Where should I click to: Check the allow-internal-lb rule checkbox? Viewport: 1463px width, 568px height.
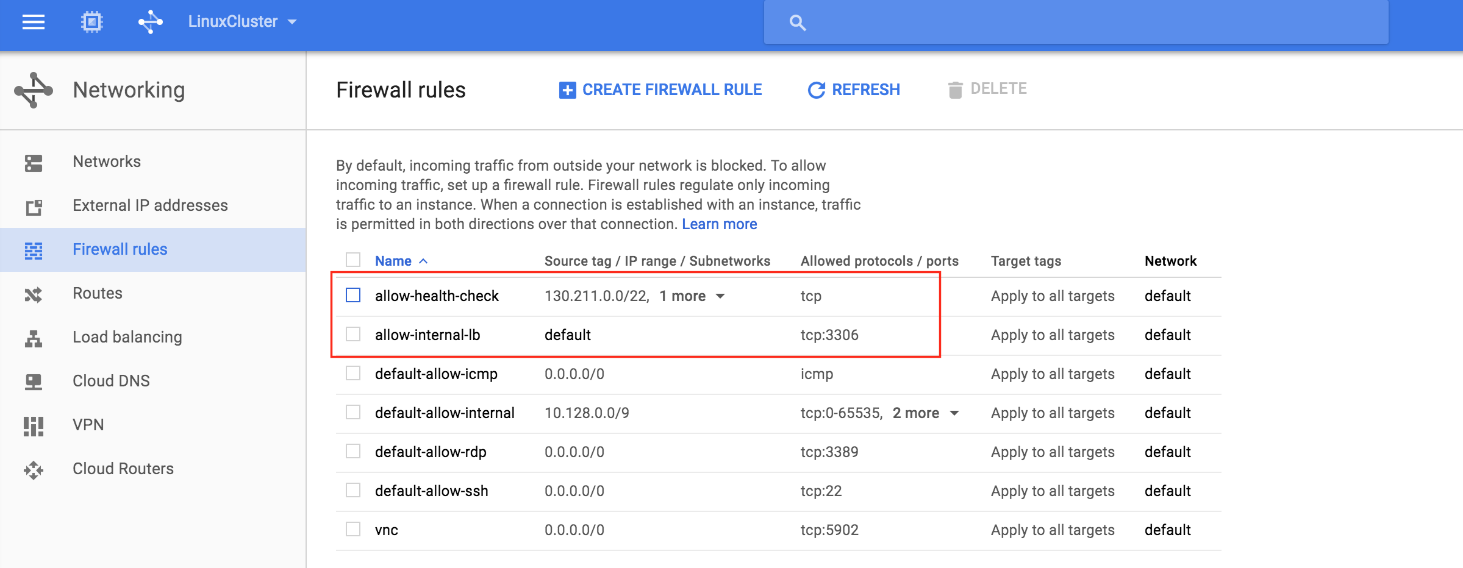[x=353, y=334]
